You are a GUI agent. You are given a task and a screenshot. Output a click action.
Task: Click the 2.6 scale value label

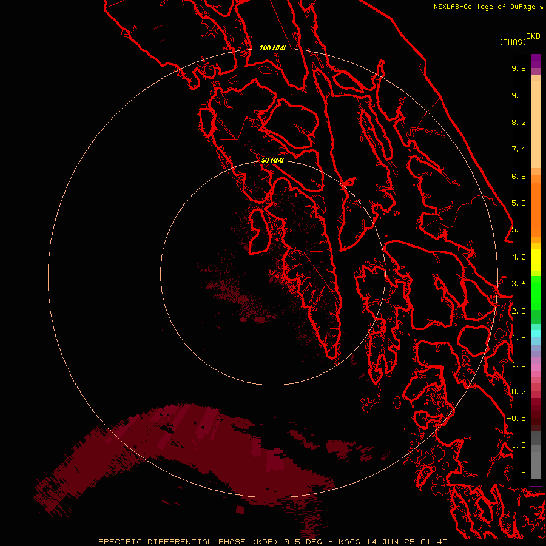click(519, 311)
